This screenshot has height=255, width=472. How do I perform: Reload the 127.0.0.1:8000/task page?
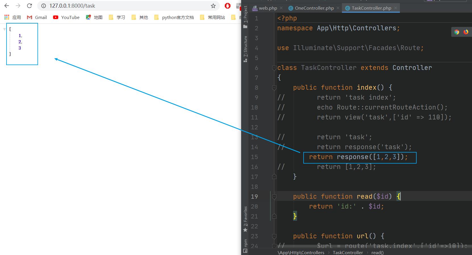(29, 6)
